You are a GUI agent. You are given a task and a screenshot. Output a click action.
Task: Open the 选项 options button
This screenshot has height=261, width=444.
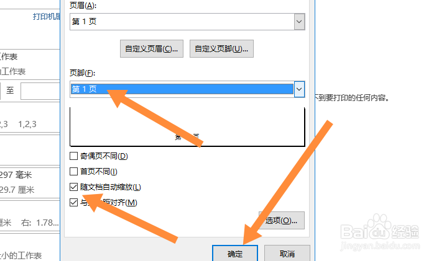(282, 220)
